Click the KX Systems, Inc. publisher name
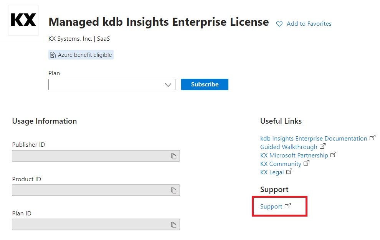The image size is (380, 240). tap(70, 39)
